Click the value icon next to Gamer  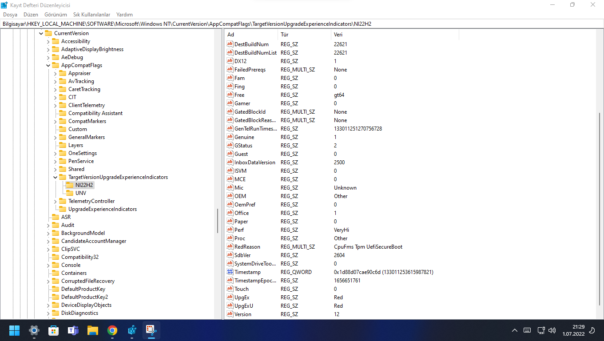(230, 103)
